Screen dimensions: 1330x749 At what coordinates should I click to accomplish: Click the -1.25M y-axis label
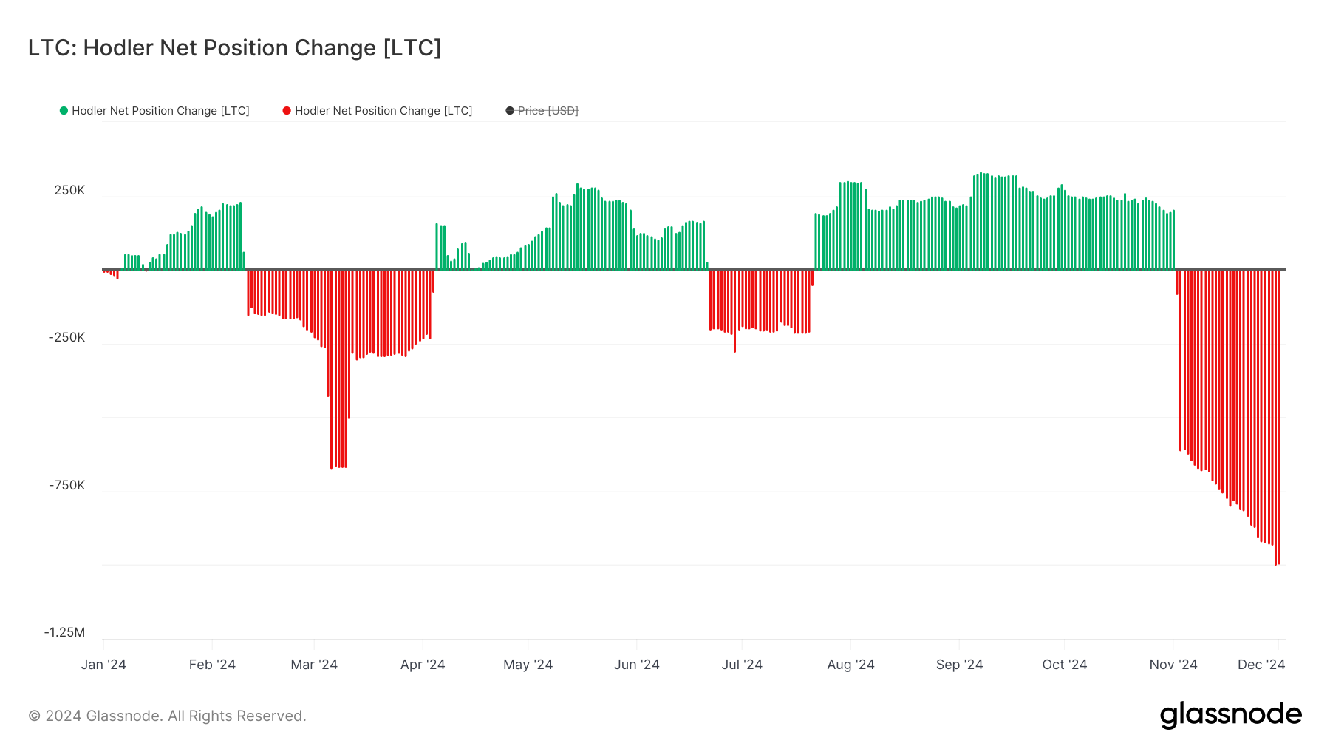(65, 632)
